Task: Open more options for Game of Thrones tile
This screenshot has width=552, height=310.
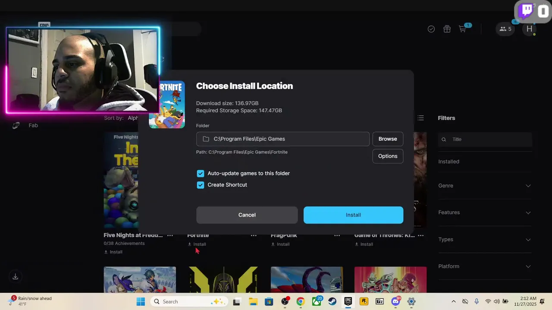Action: [x=420, y=236]
